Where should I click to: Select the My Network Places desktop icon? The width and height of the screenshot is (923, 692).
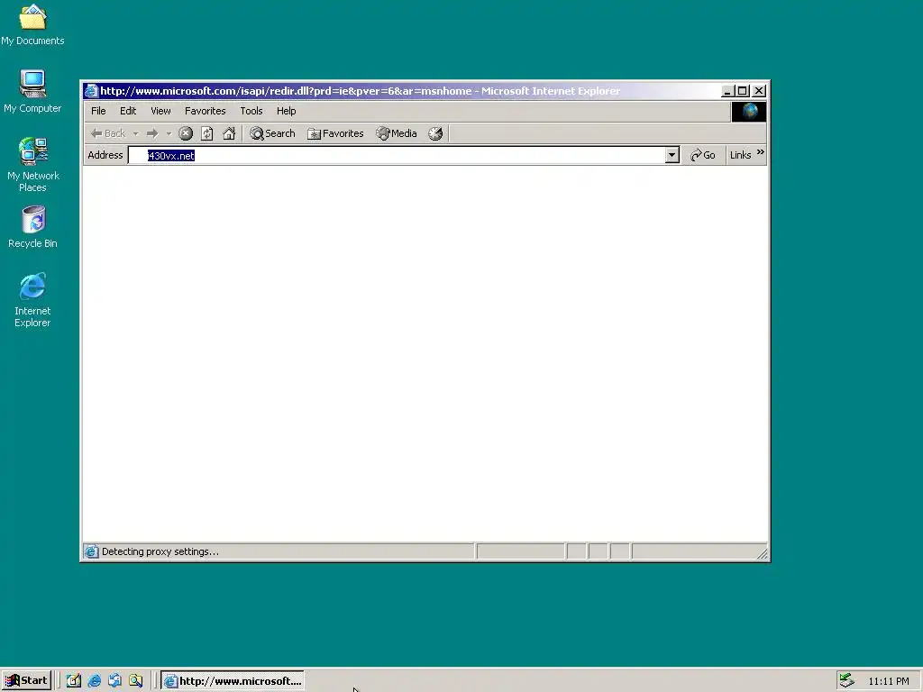[x=32, y=165]
